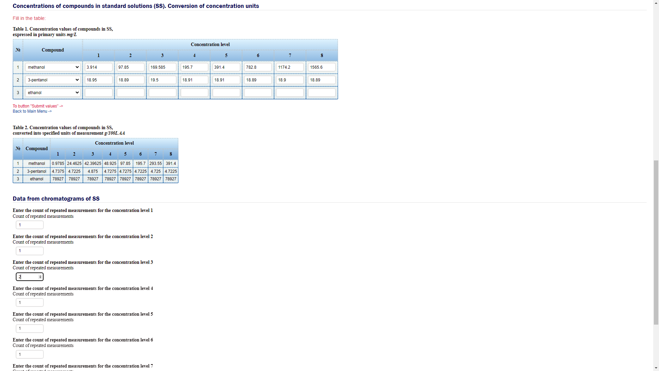Screen dimensions: 659x371
Task: Select ethanol concentration level 1 field
Action: pyautogui.click(x=99, y=93)
